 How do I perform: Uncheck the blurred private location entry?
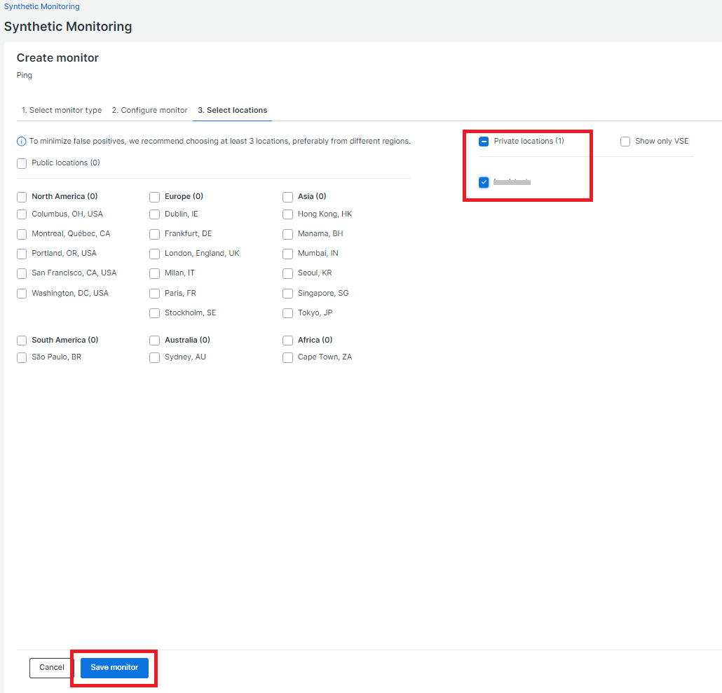pyautogui.click(x=484, y=182)
